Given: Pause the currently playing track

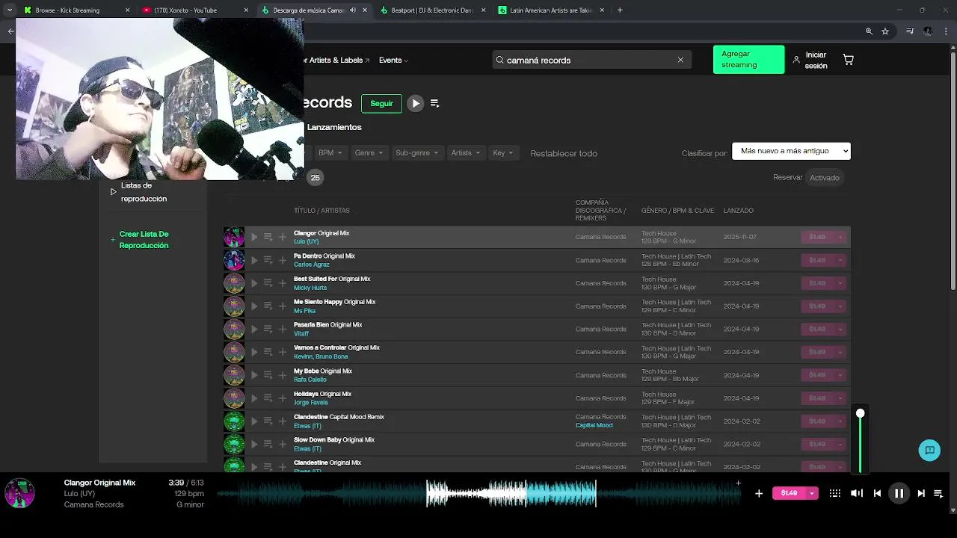Looking at the screenshot, I should (x=899, y=493).
